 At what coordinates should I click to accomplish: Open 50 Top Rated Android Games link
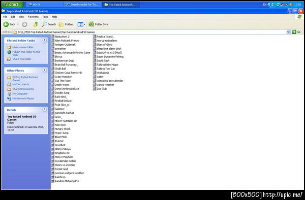click(25, 79)
